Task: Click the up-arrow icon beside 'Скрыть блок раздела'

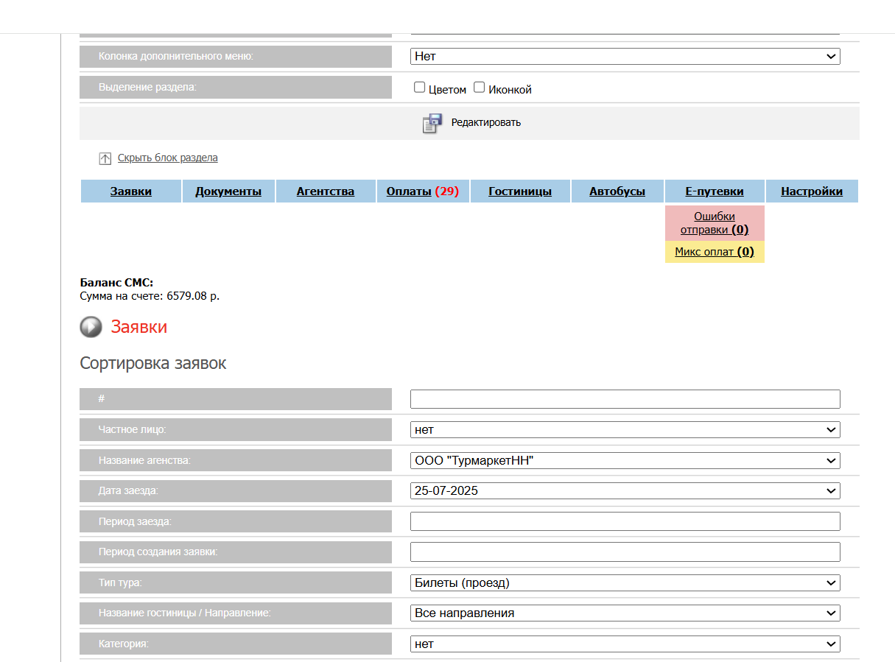Action: coord(105,158)
